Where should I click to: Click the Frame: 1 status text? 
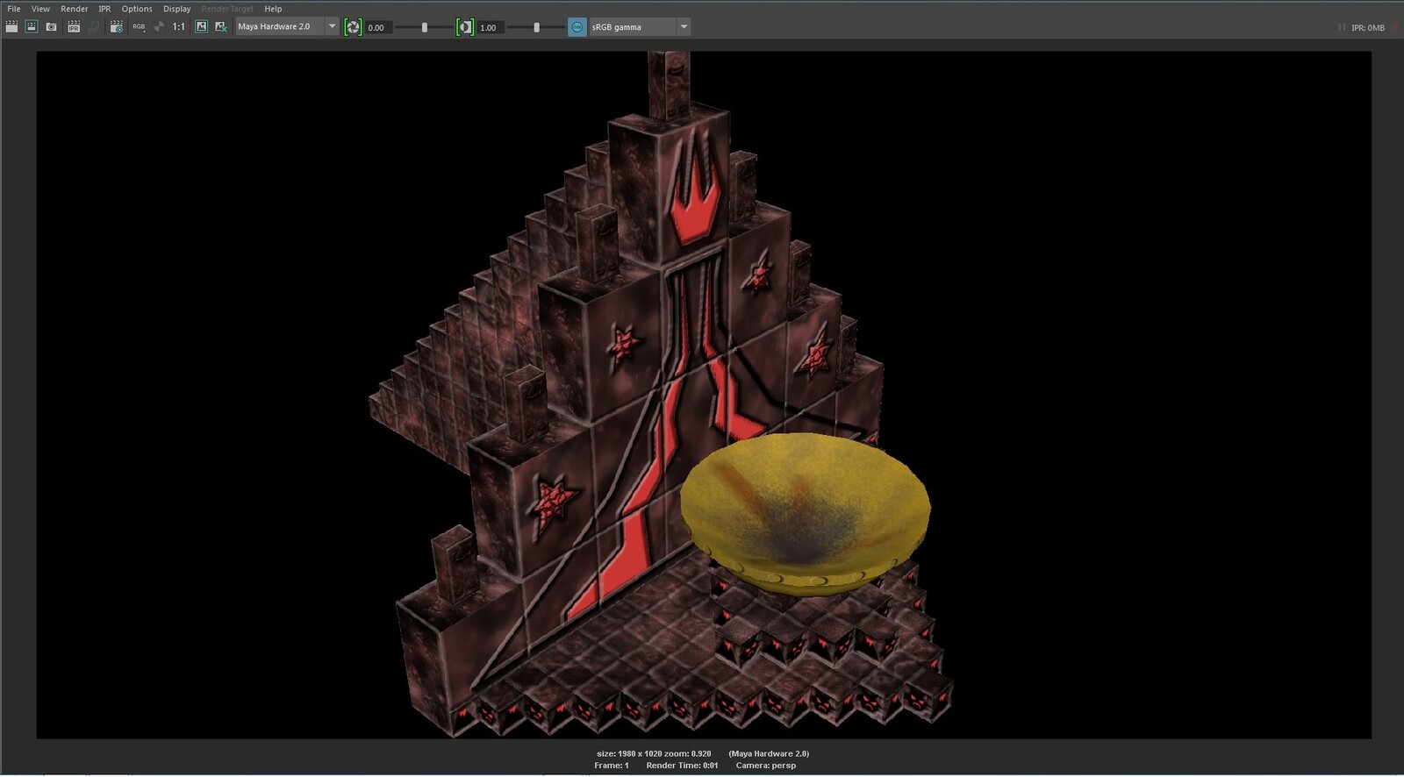[x=612, y=766]
